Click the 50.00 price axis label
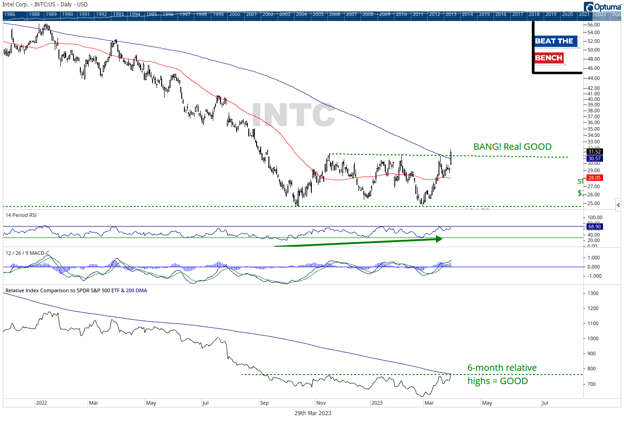Viewport: 624px width, 422px height. pos(594,50)
